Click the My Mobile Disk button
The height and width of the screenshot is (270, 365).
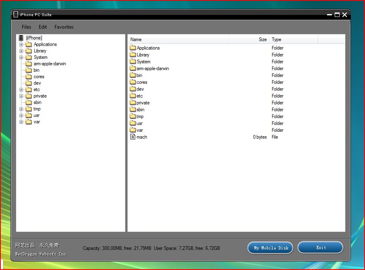coord(271,248)
